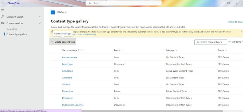Click Folder Content Types cell

(x=176, y=91)
